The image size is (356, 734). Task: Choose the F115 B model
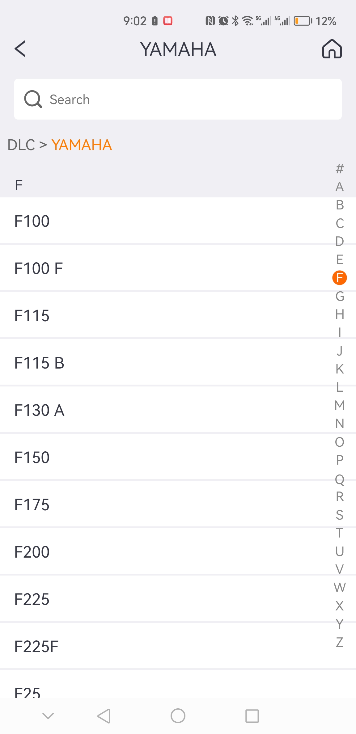(178, 363)
